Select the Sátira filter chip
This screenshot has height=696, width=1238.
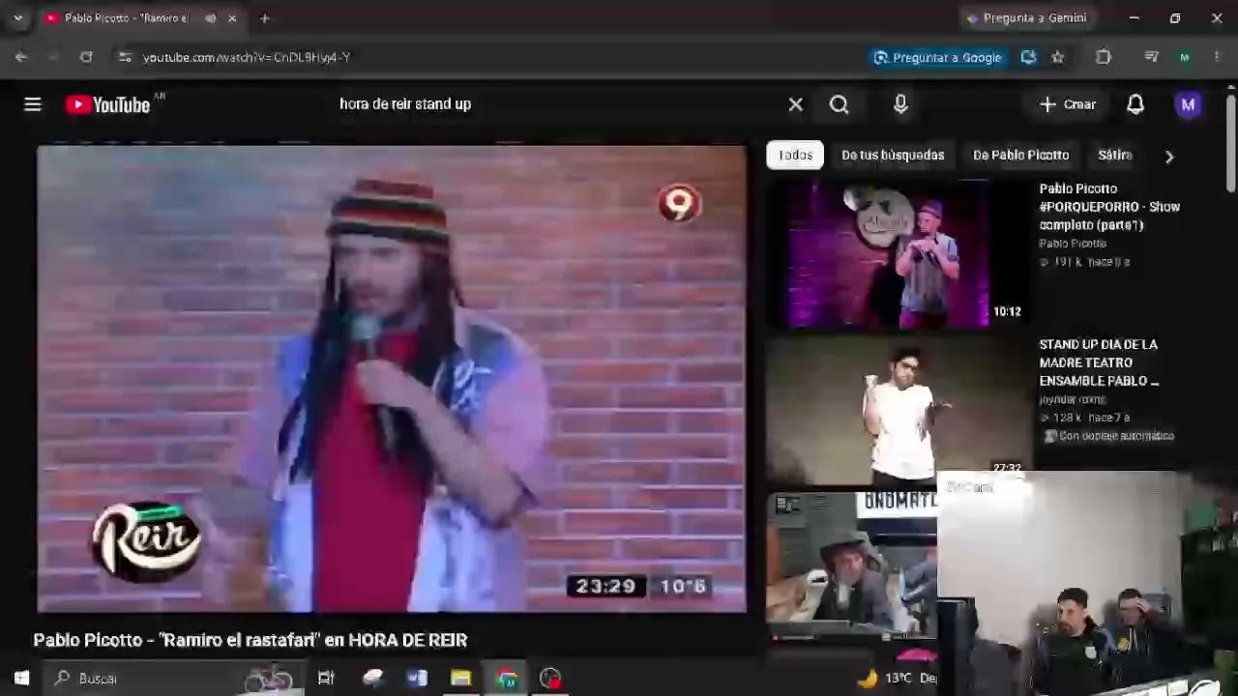click(x=1114, y=155)
